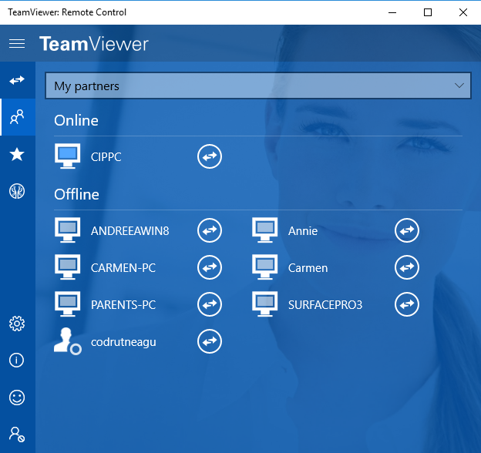Connect to CIPPC with arrow button
The height and width of the screenshot is (453, 481).
(x=210, y=156)
